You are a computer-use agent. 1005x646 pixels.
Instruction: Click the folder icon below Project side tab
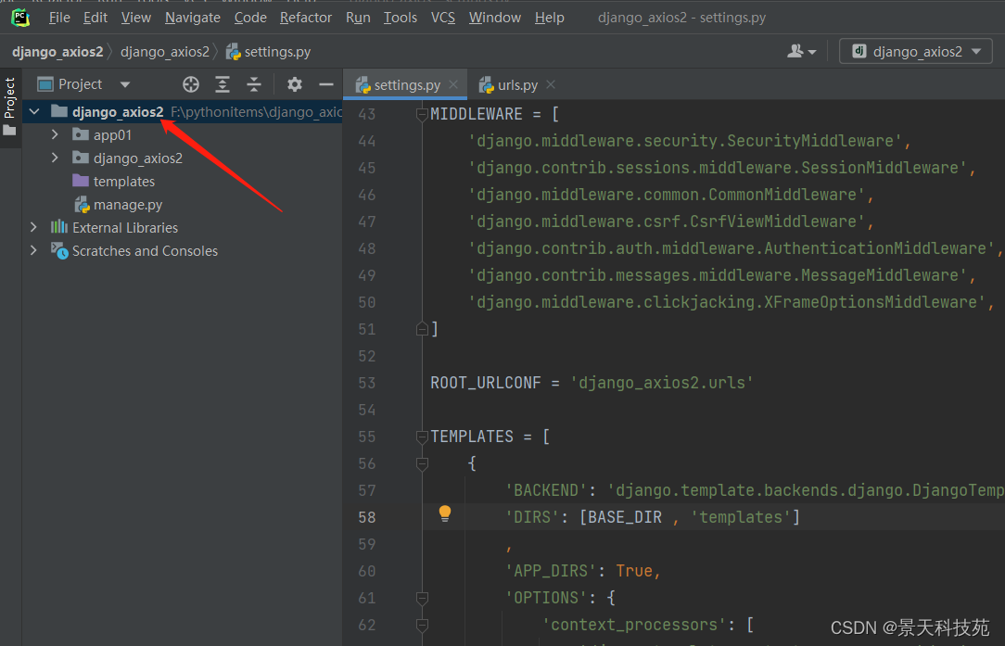(x=9, y=130)
